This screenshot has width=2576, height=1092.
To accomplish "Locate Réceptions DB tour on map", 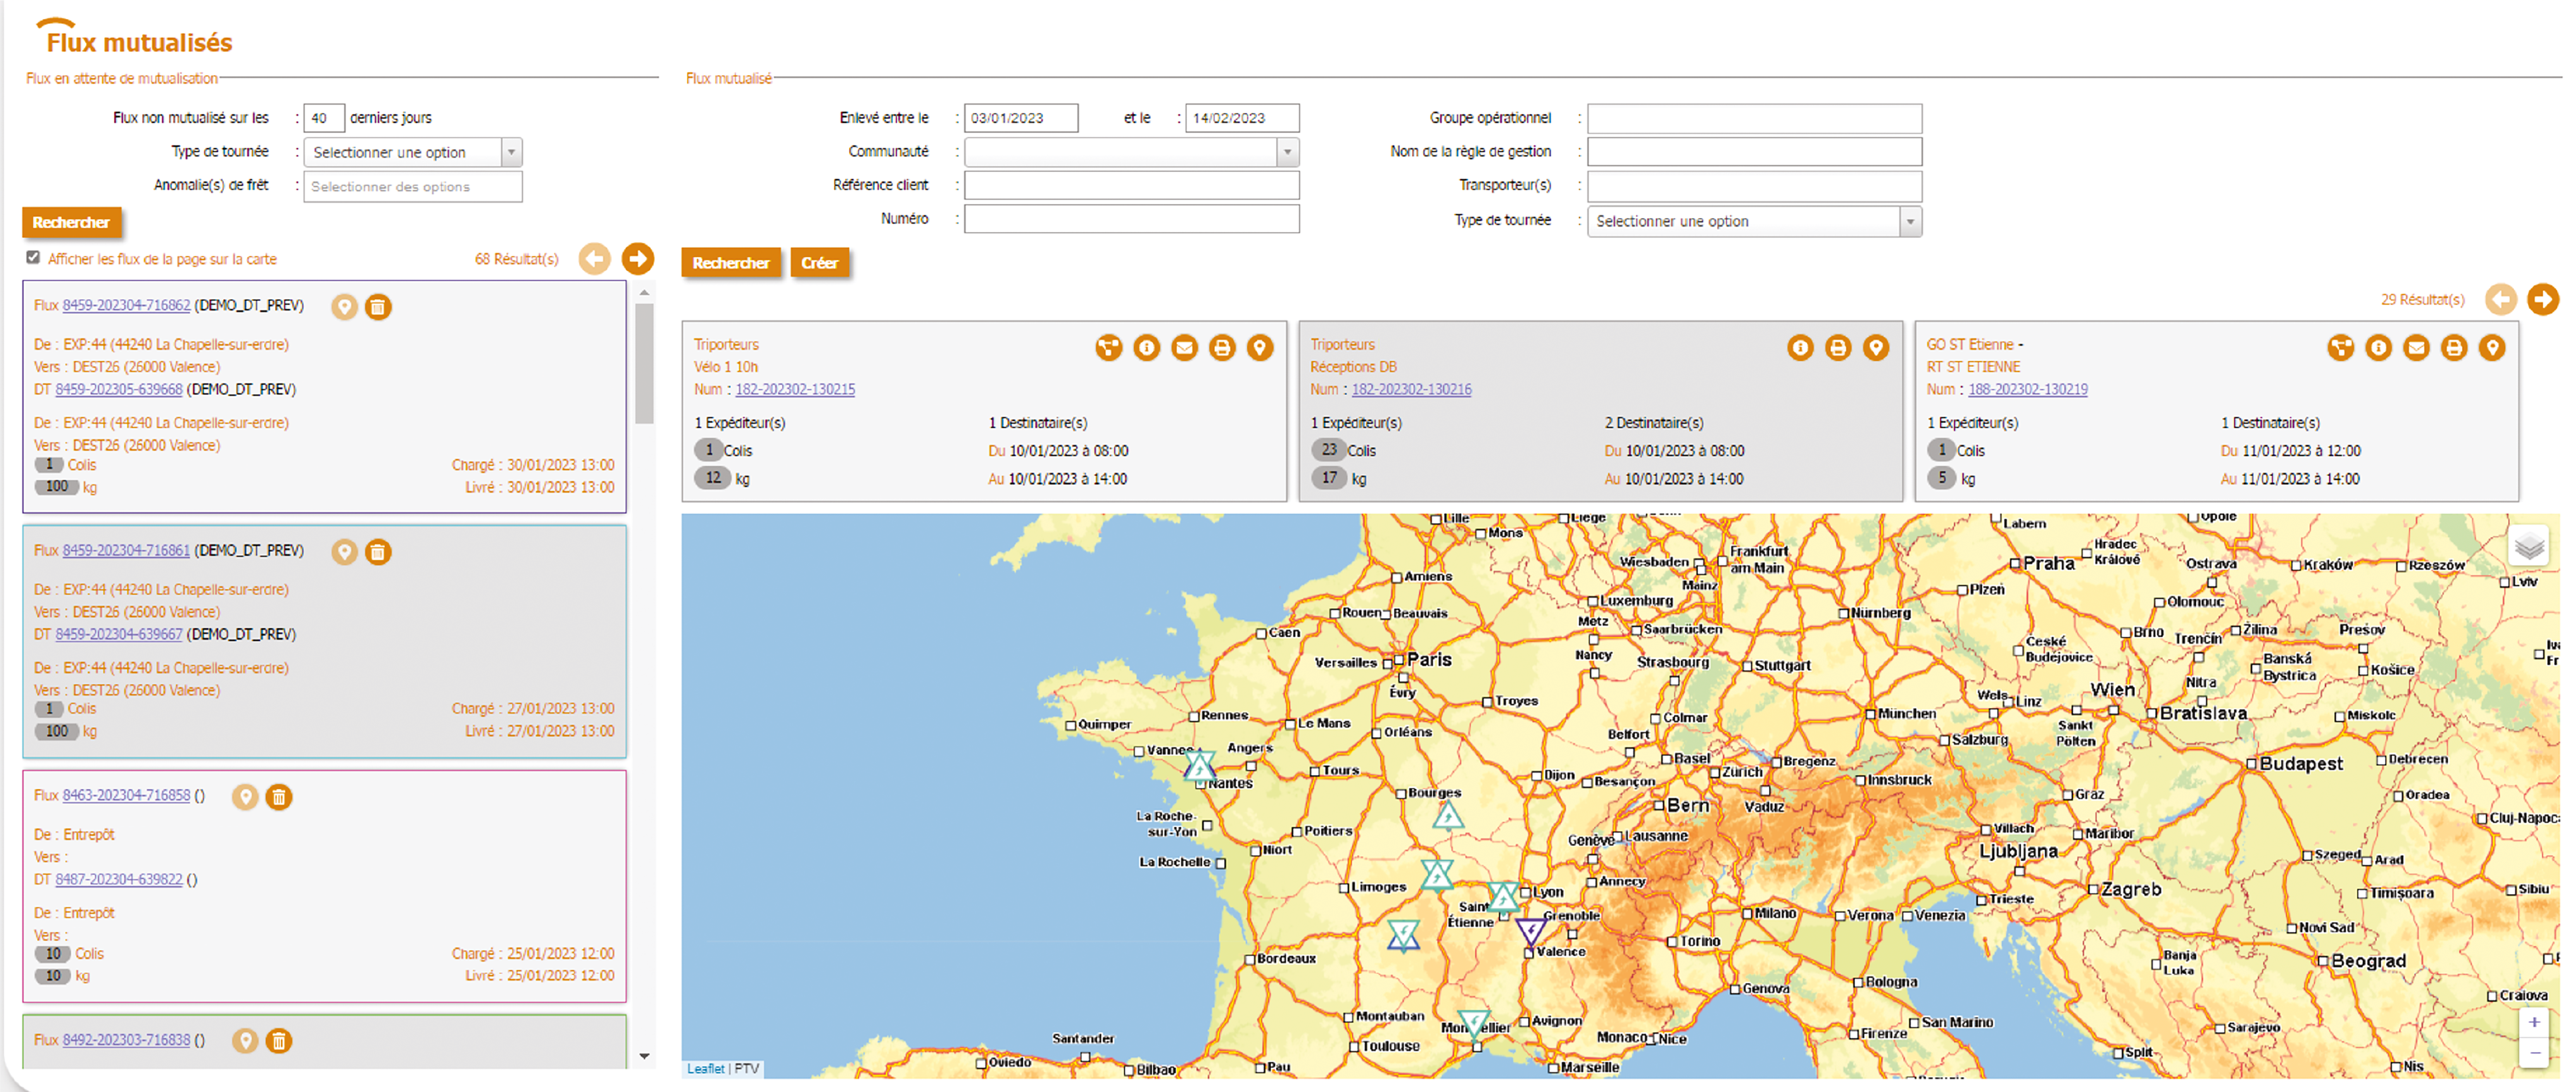I will (1876, 348).
